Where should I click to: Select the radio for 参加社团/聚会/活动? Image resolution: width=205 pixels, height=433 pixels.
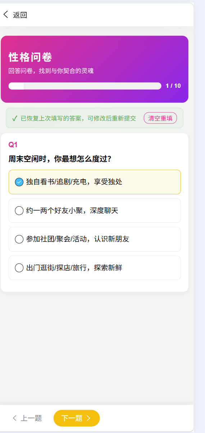point(19,239)
